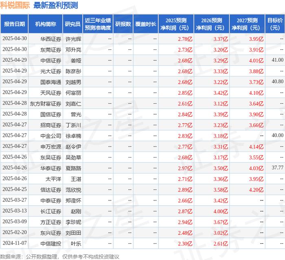The image size is (285, 260).
Task: Click analyst name 刘嘉仁
Action: coord(73,104)
